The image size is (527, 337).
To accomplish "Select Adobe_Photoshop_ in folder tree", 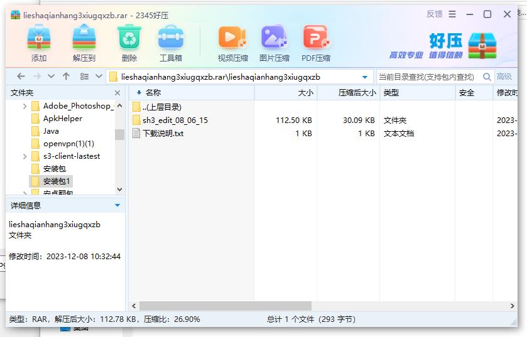I will 79,106.
